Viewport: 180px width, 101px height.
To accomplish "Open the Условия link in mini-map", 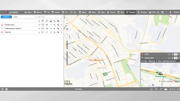I will (170, 81).
